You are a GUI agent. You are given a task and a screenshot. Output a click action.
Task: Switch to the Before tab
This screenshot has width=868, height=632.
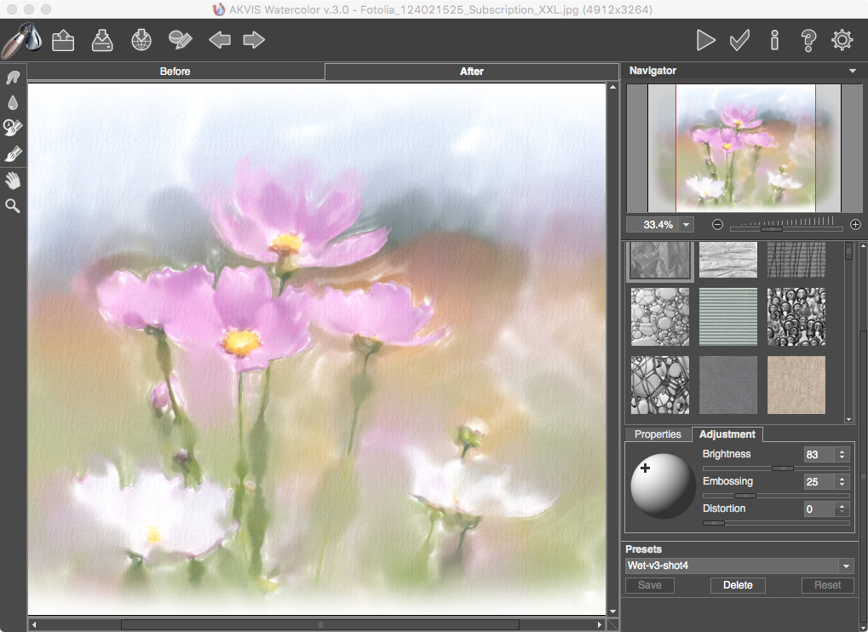[175, 72]
